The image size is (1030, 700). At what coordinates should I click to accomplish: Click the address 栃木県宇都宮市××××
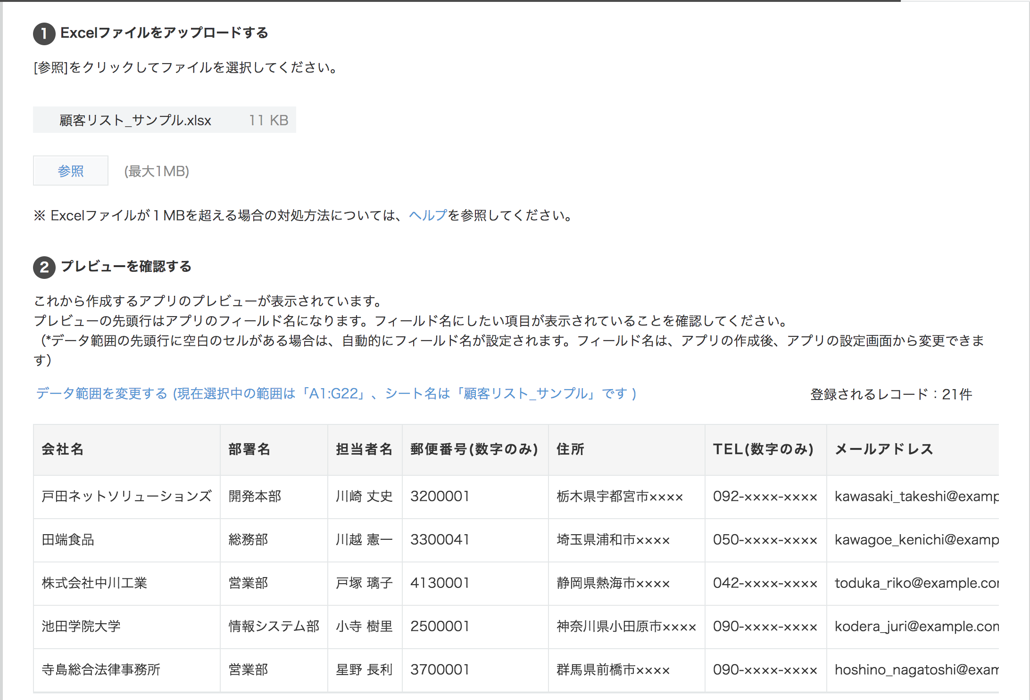[627, 497]
